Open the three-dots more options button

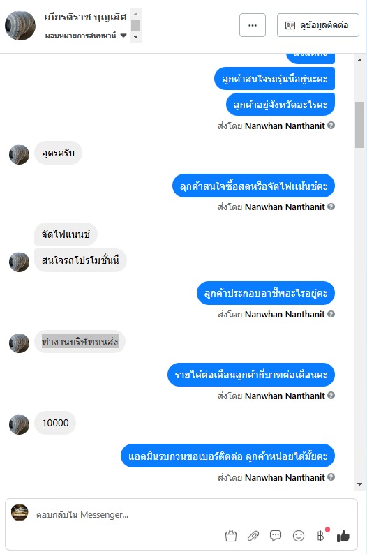[252, 25]
